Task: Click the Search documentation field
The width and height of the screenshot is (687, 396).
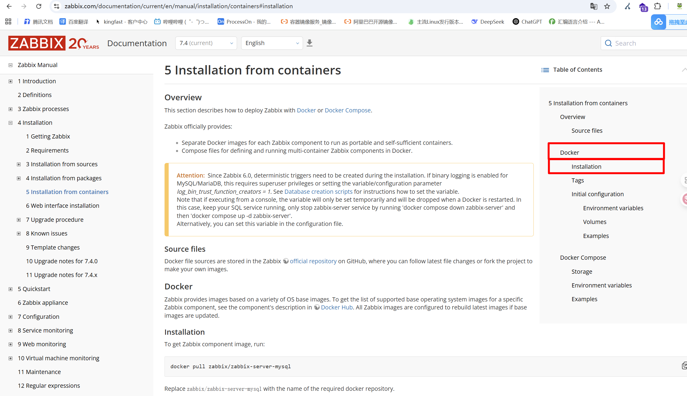Action: tap(644, 43)
